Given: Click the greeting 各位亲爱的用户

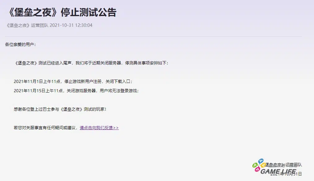Looking at the screenshot, I should tap(20, 44).
